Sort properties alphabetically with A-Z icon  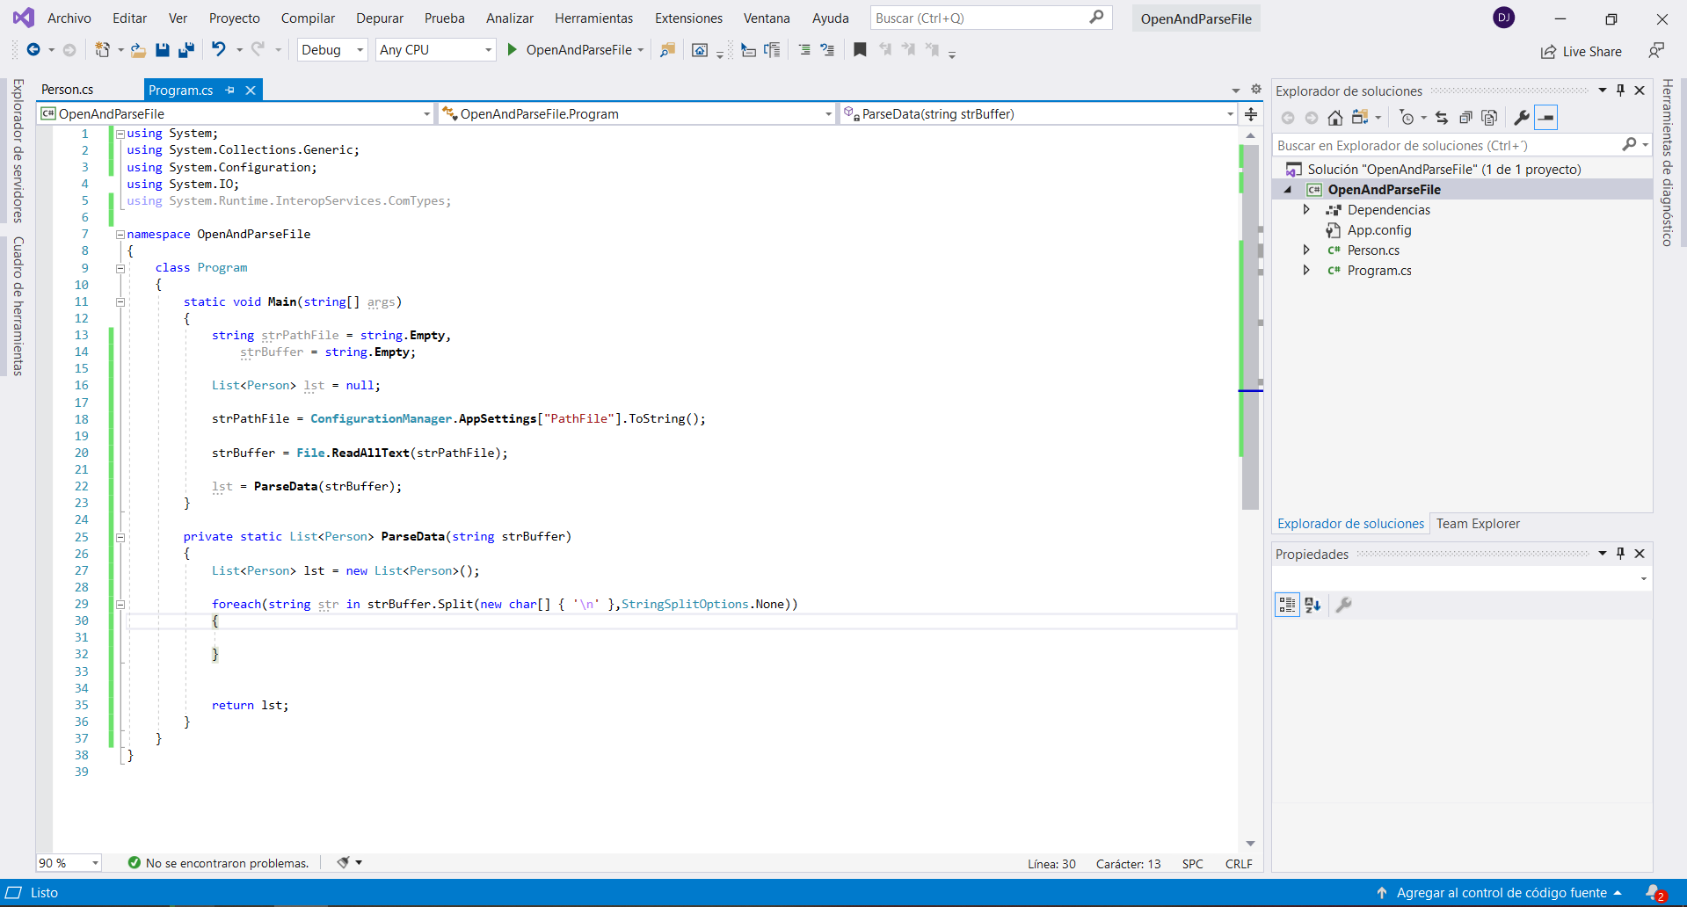tap(1313, 605)
